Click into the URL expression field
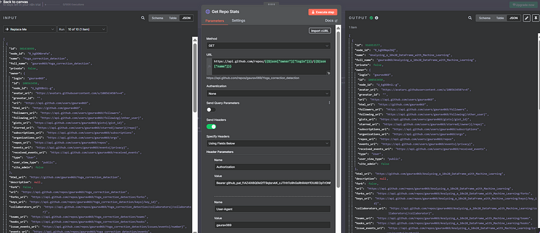Viewport: 540px width, 233px height. [x=272, y=67]
